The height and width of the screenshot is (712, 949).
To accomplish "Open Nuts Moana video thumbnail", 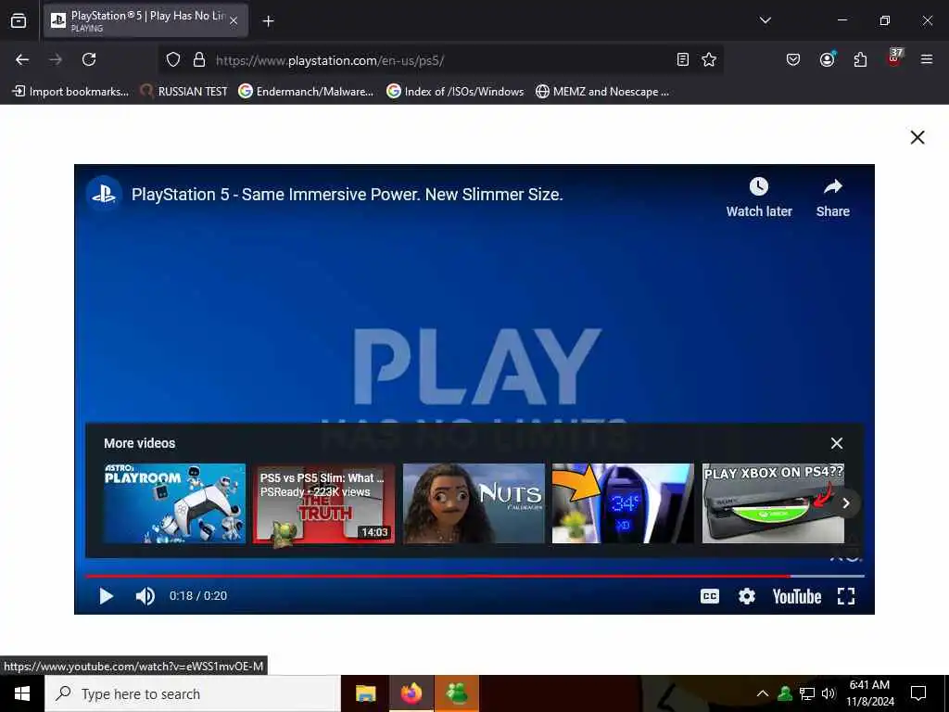I will tap(474, 503).
